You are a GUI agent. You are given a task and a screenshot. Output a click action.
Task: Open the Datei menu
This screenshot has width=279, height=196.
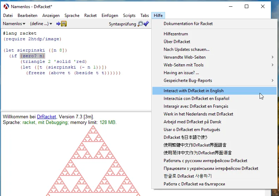pyautogui.click(x=8, y=16)
